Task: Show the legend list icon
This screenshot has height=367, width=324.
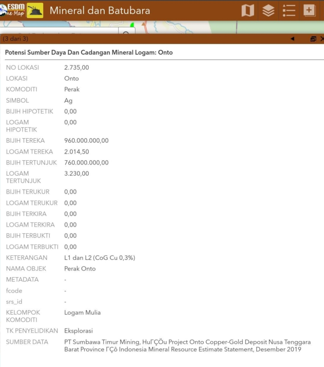Action: 289,10
